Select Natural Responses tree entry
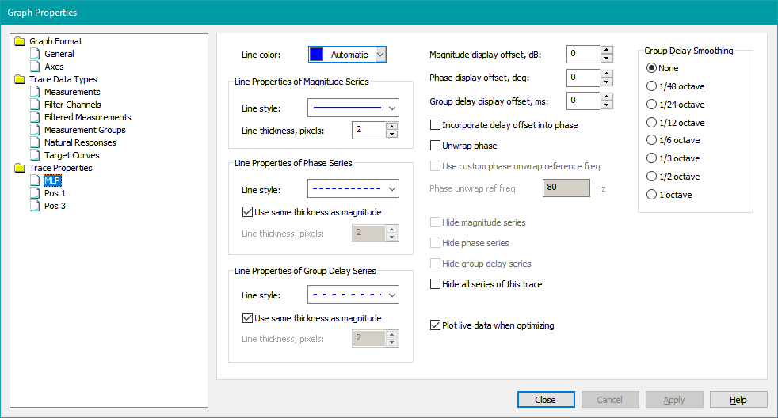 80,142
